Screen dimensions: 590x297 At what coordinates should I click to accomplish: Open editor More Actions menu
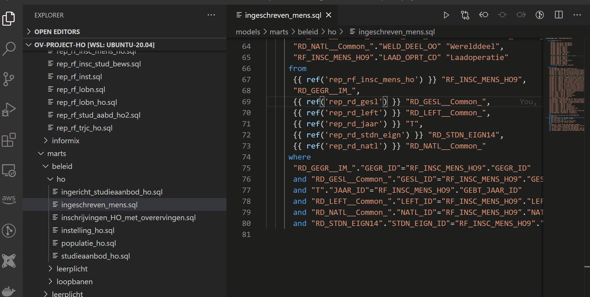pos(577,15)
